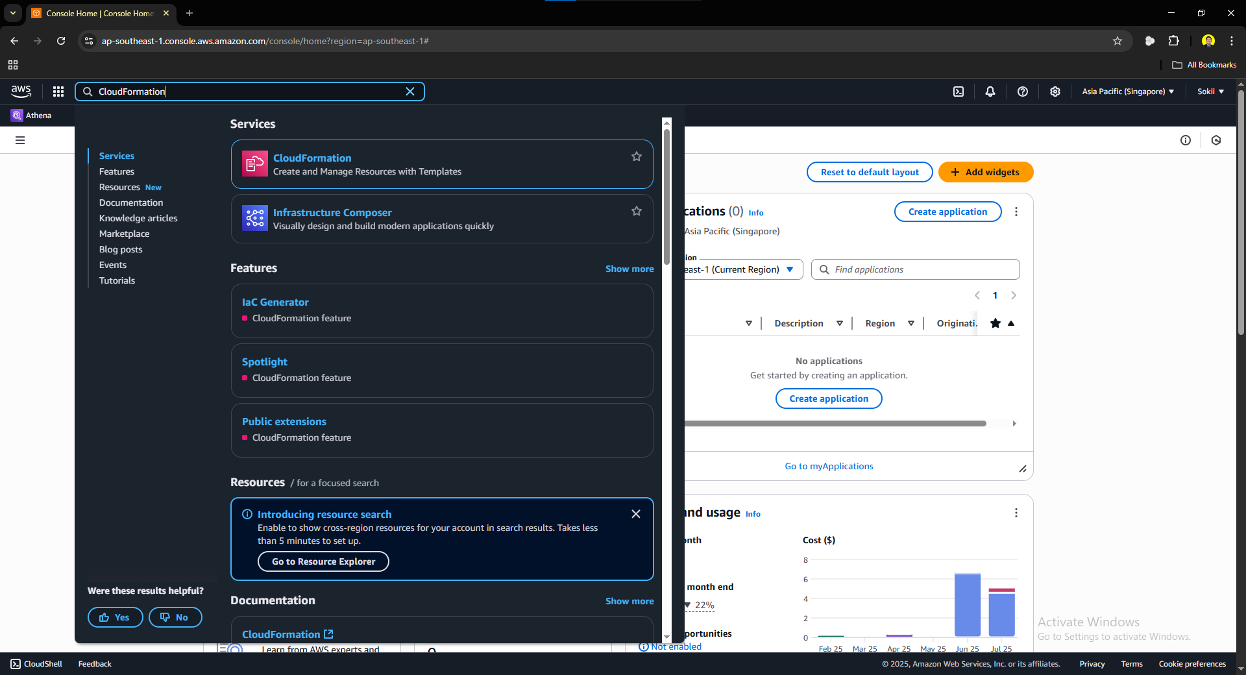
Task: Open the hexagon panel icon next to info
Action: (1216, 140)
